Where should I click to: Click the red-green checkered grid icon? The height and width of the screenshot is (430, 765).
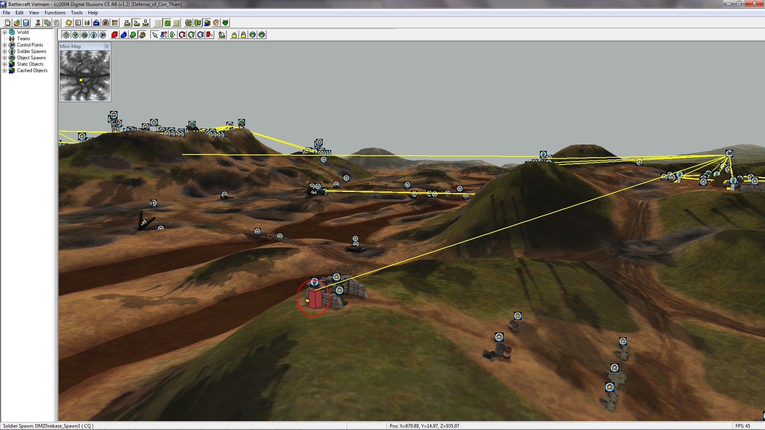click(115, 23)
